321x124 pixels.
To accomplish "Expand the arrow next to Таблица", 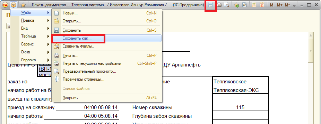I will point(48,37).
